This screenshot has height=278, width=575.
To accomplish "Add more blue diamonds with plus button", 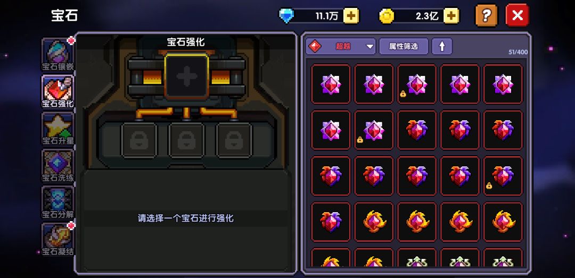I will point(351,16).
